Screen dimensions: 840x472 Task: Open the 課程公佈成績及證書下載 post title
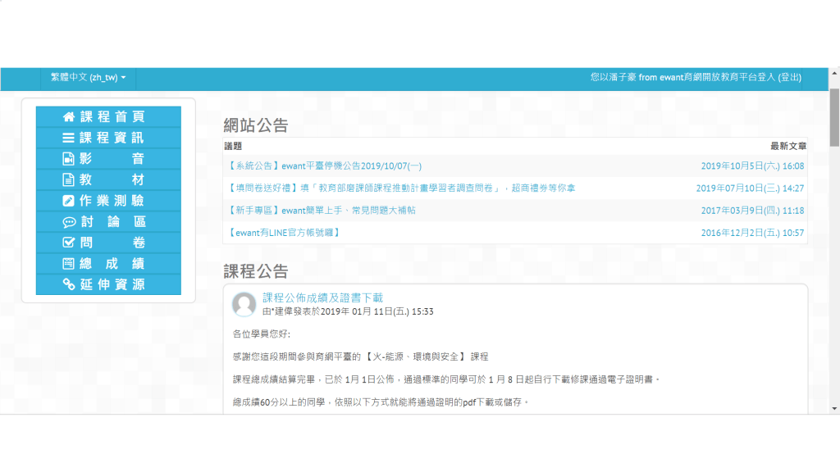coord(322,298)
